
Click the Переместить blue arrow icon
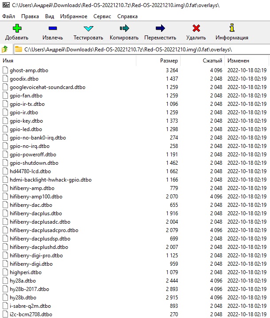coord(160,28)
